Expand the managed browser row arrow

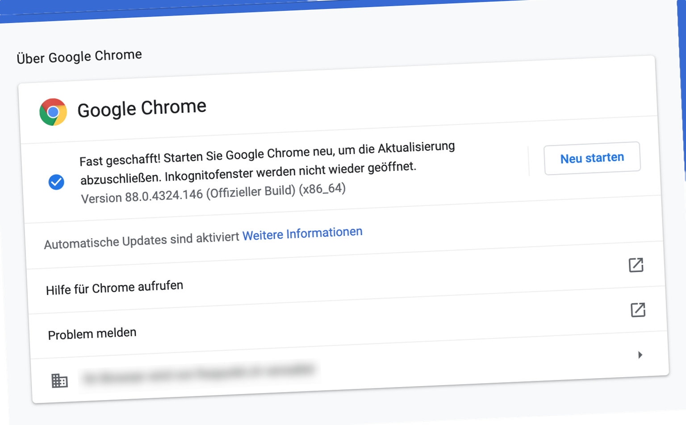tap(640, 355)
